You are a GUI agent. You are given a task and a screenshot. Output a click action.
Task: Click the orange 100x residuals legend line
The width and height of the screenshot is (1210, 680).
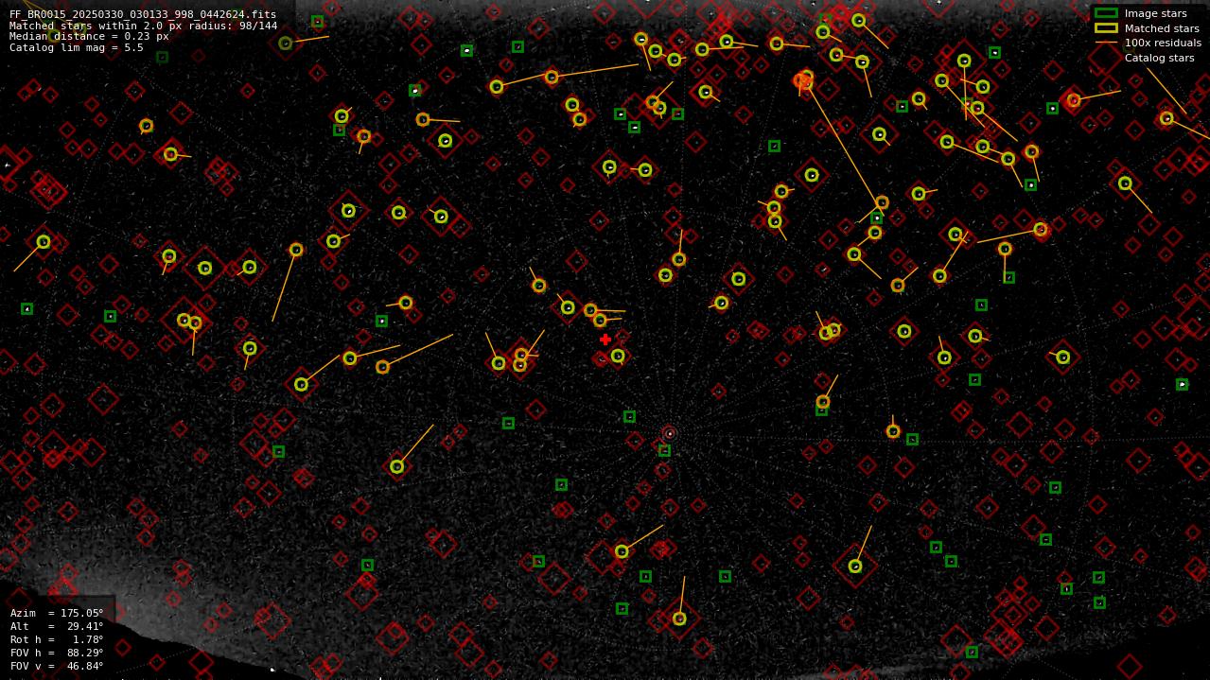click(x=1106, y=43)
